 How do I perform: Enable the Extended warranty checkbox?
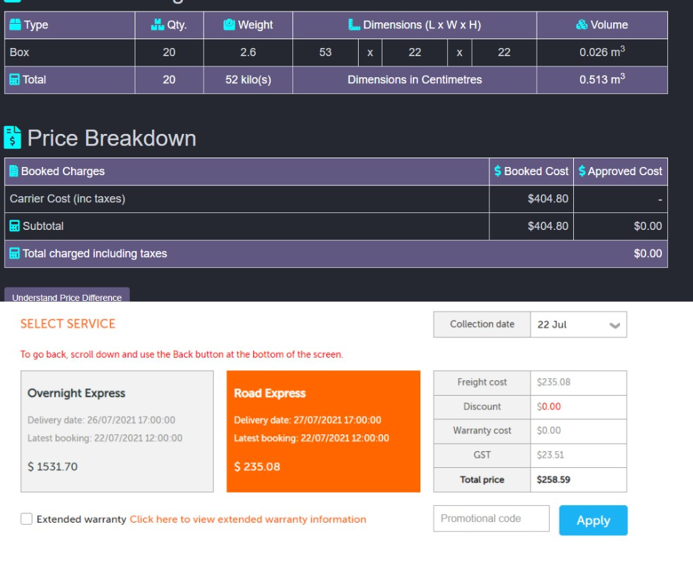(x=26, y=519)
